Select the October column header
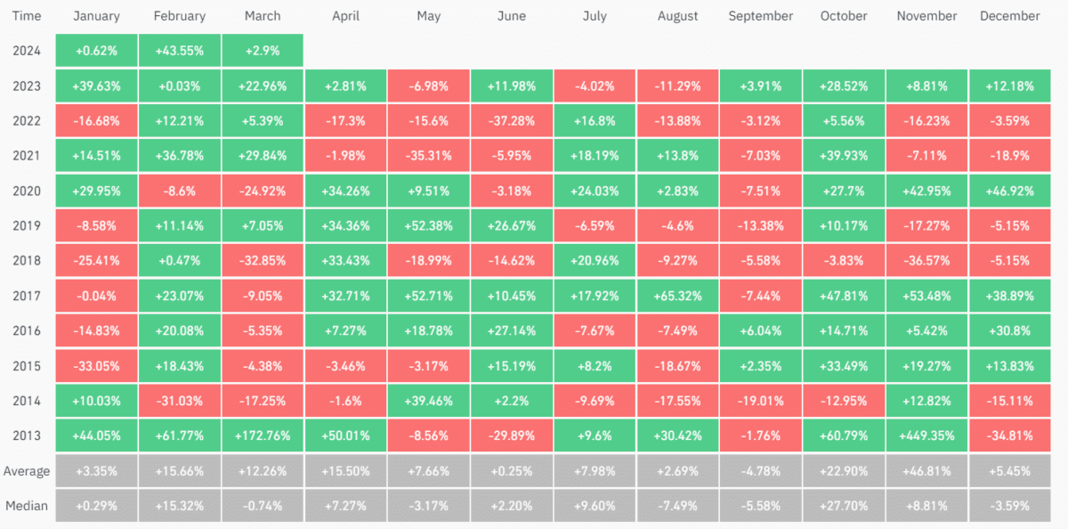 (843, 16)
